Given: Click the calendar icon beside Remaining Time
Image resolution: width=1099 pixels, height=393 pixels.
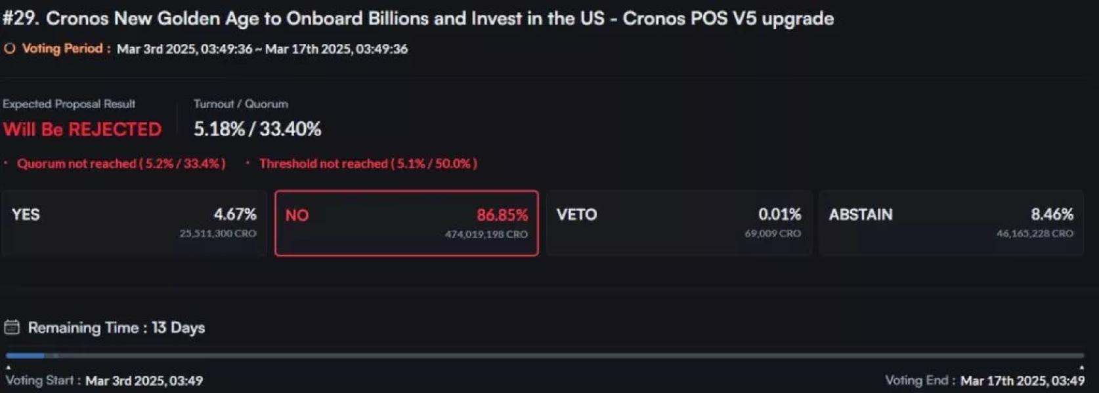Looking at the screenshot, I should tap(12, 327).
